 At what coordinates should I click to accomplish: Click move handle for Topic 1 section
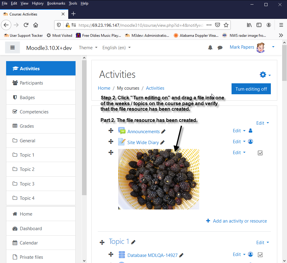102,242
